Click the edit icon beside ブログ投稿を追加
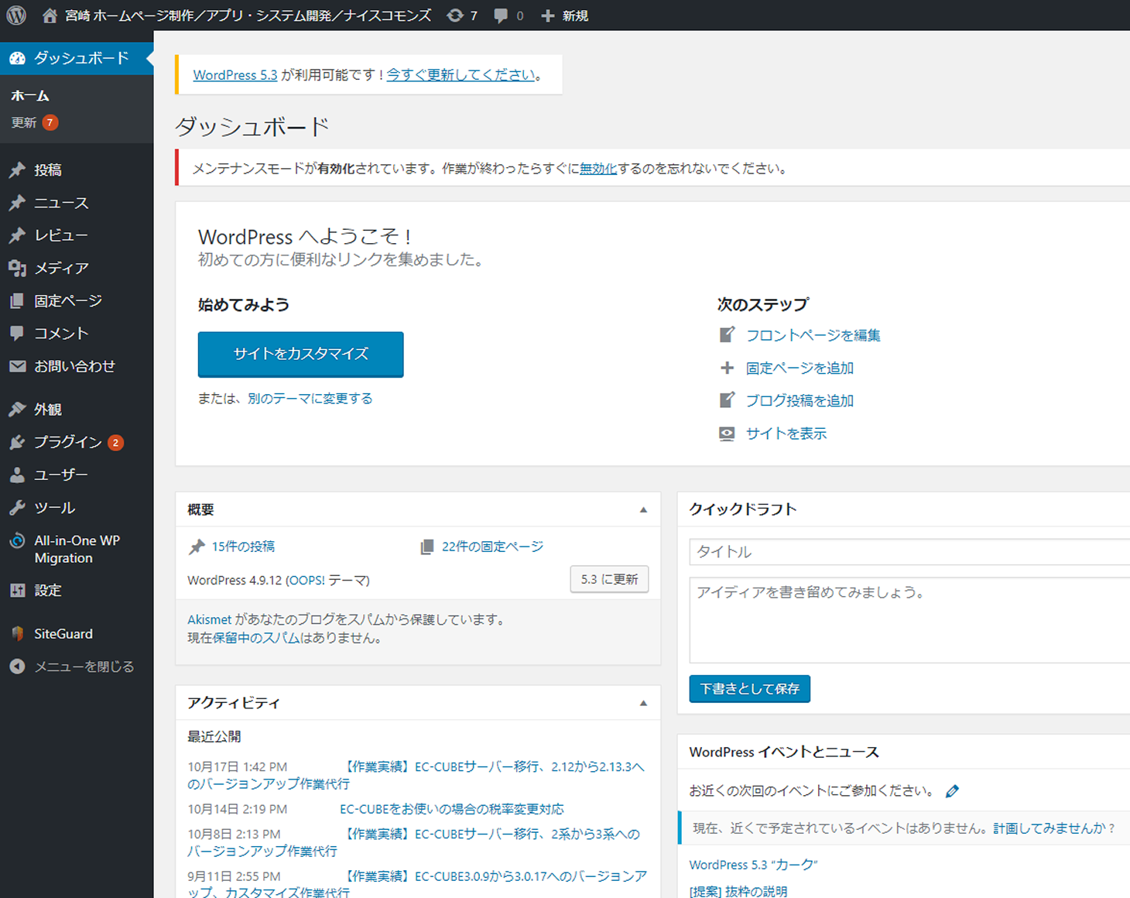This screenshot has height=898, width=1130. coord(727,400)
